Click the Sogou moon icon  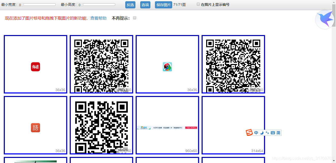point(262,133)
